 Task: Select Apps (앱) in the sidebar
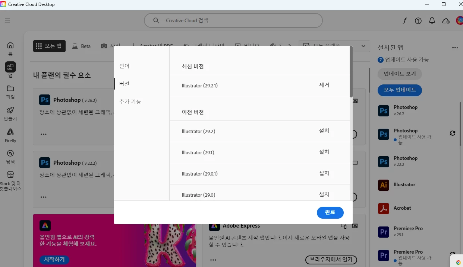[10, 70]
